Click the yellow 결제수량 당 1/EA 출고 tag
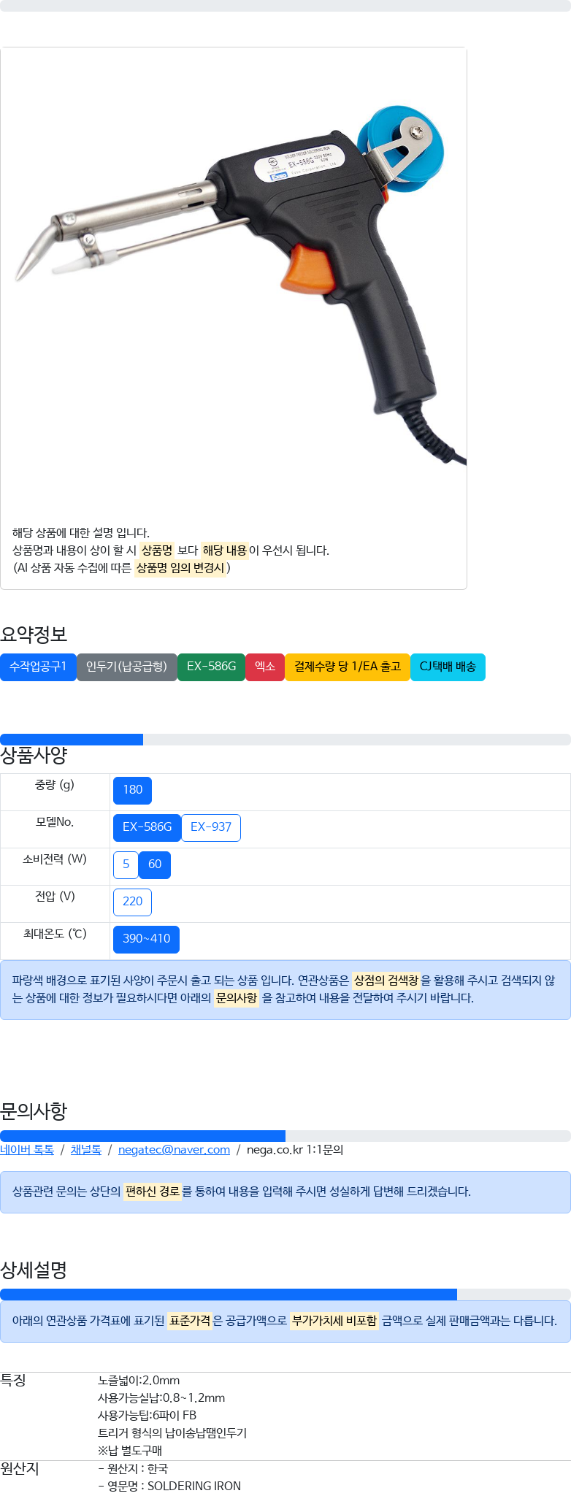Image resolution: width=571 pixels, height=1496 pixels. point(348,667)
